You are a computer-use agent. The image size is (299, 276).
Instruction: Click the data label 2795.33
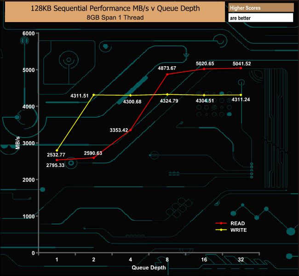coord(55,165)
